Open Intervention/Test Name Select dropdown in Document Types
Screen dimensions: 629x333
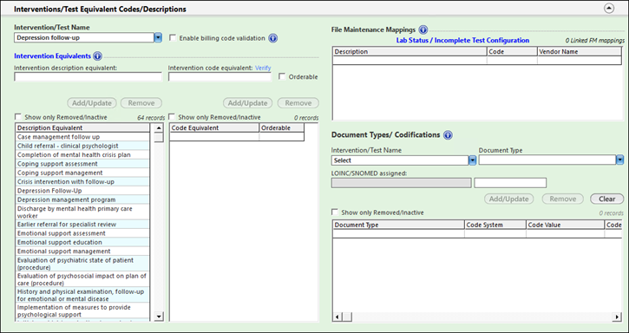coord(472,160)
